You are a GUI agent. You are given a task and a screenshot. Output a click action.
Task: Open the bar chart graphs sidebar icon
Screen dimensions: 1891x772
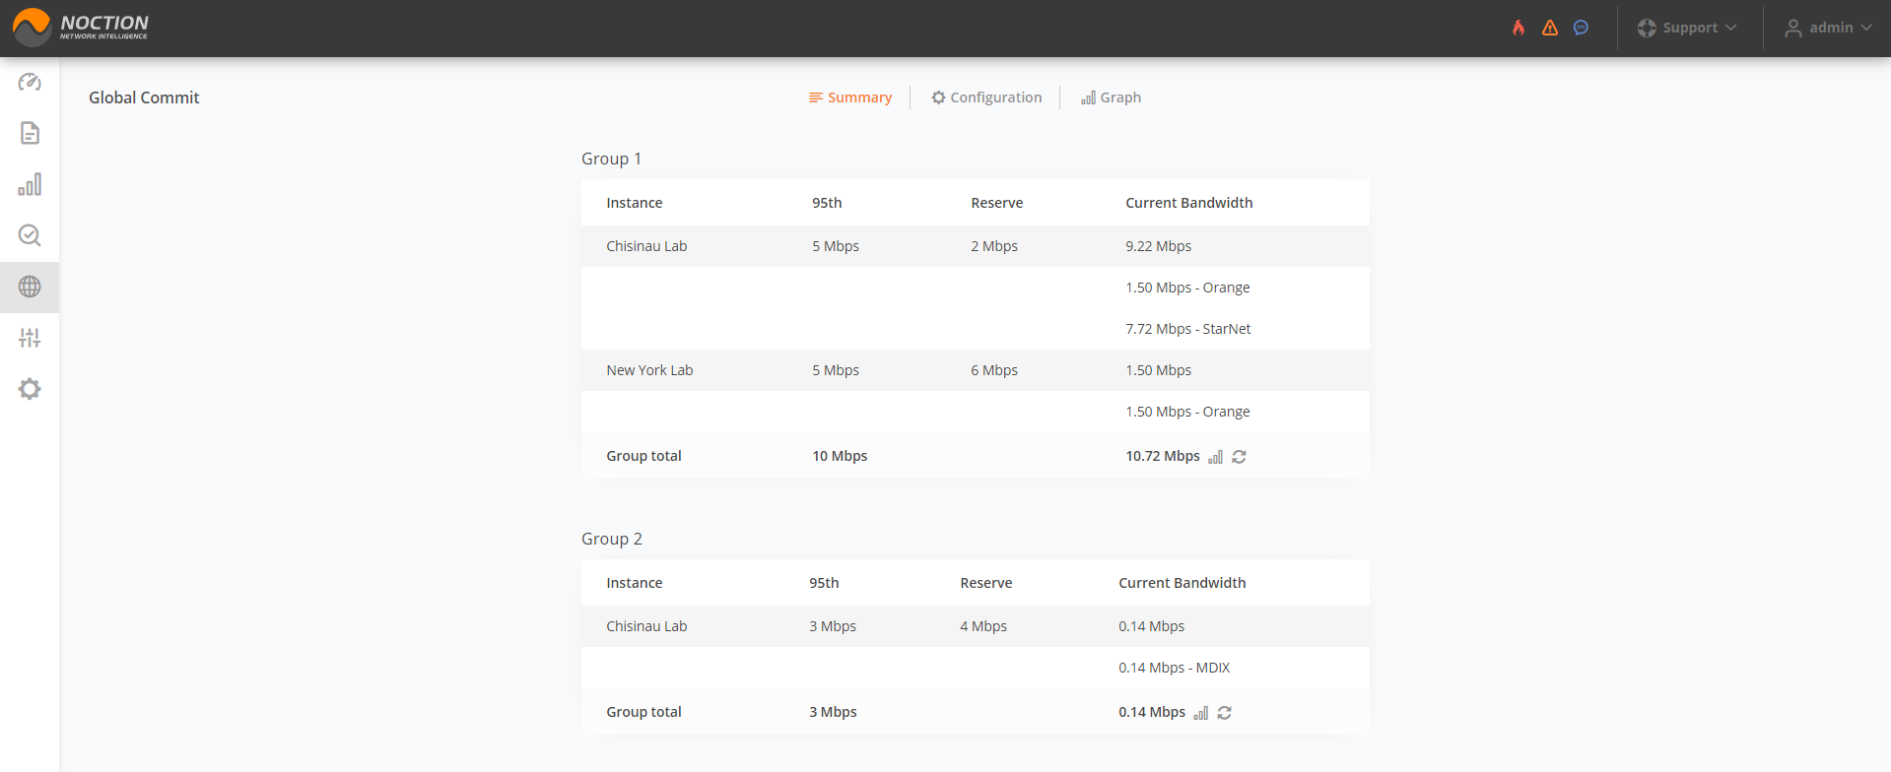[x=30, y=184]
